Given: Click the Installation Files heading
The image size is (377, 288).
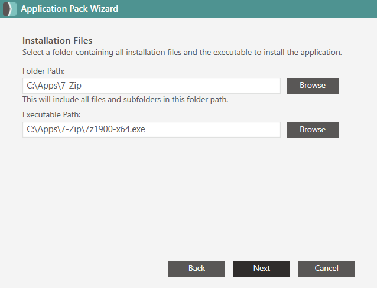Looking at the screenshot, I should point(57,40).
